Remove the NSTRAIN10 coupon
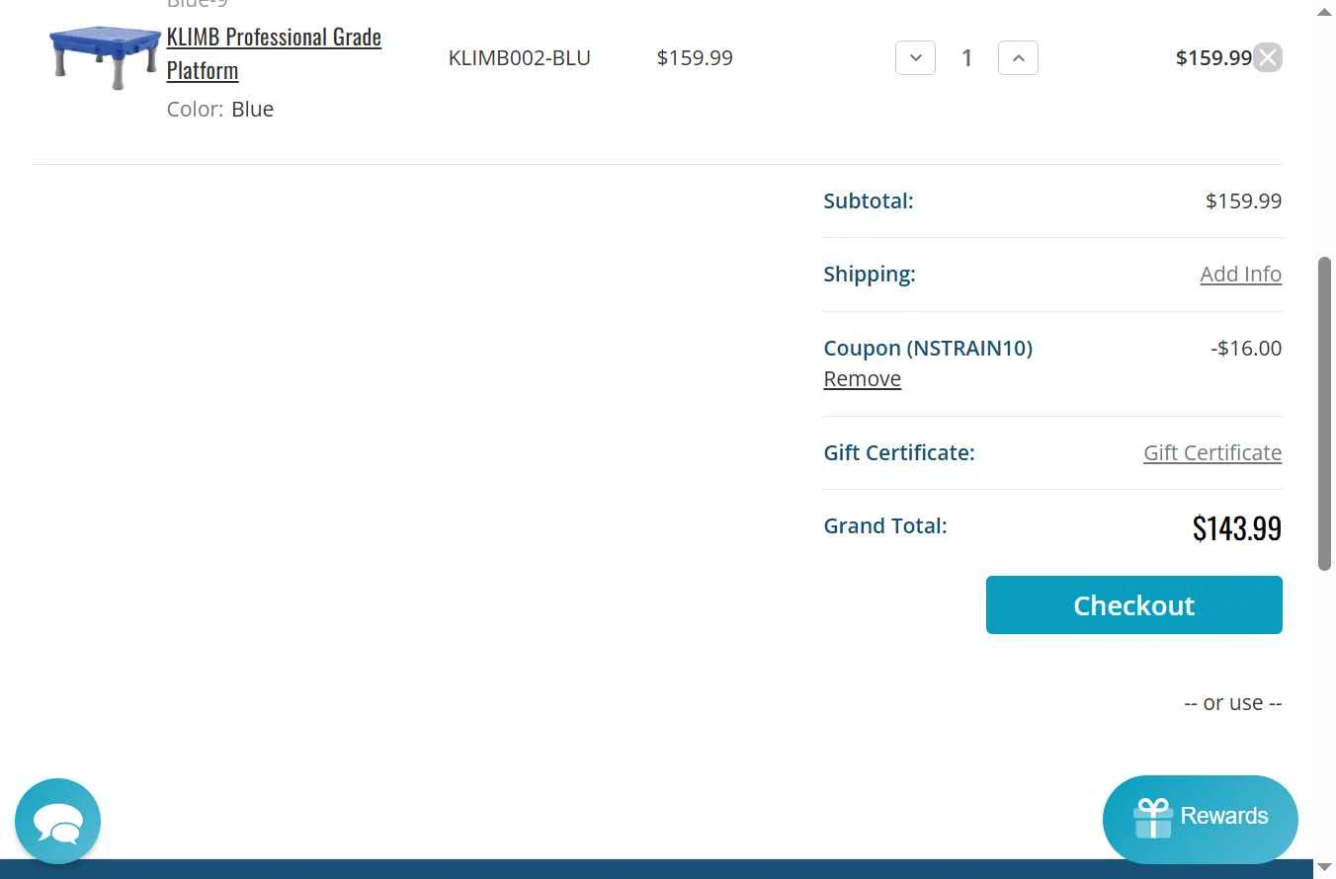Screen dimensions: 1336x879 click(862, 378)
